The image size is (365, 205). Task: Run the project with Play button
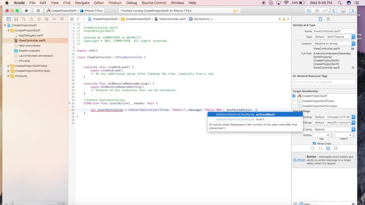(x=27, y=11)
